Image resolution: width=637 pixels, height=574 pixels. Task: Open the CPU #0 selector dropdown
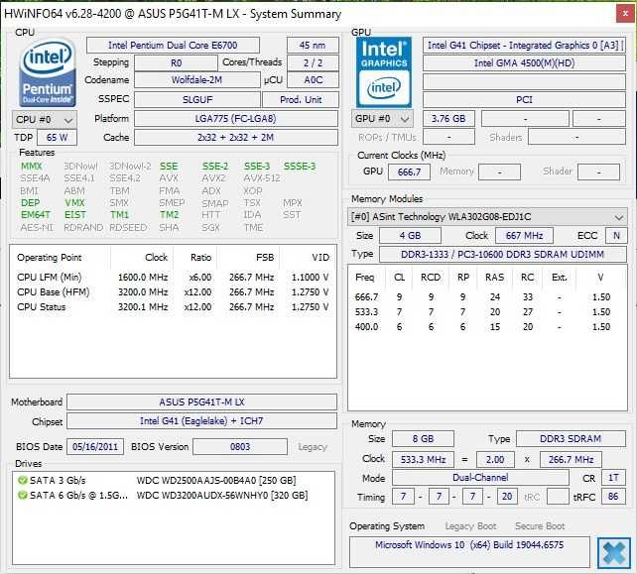[45, 119]
